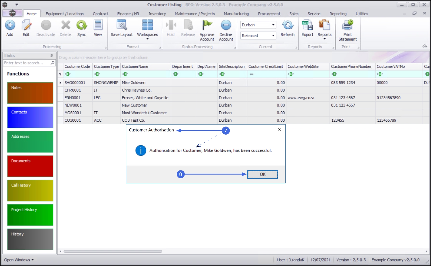Click the Print Statement icon
431x266 pixels.
[348, 25]
